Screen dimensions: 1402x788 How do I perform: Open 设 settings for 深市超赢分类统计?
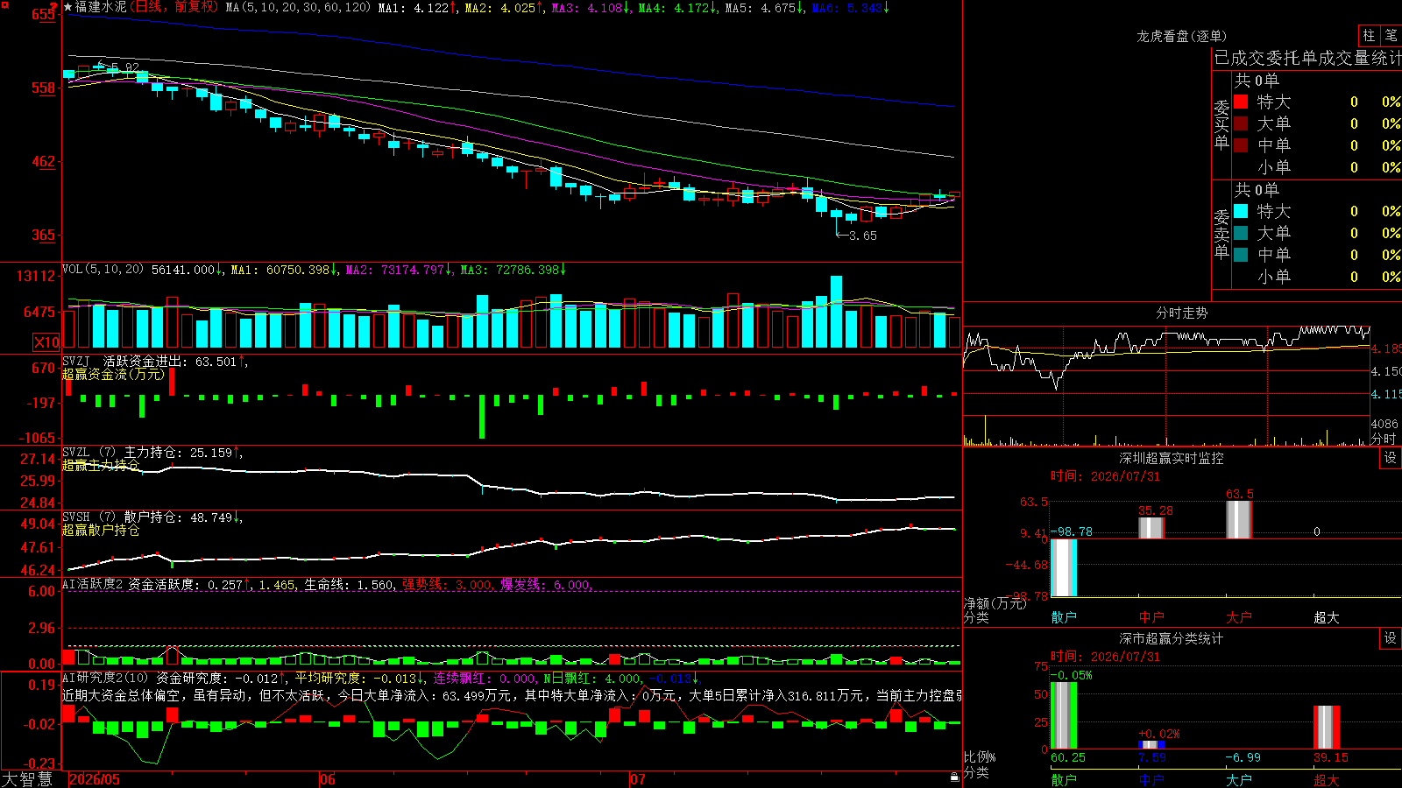point(1391,638)
